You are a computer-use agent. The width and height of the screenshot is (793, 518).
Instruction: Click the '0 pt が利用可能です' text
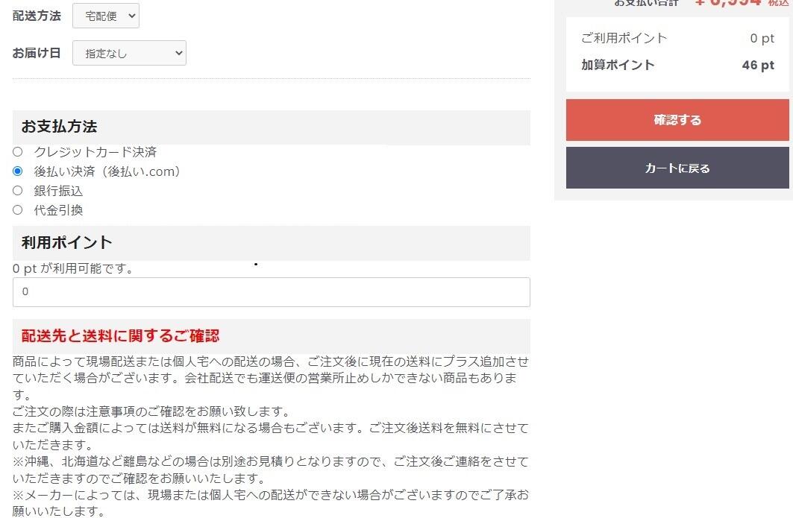pos(73,268)
